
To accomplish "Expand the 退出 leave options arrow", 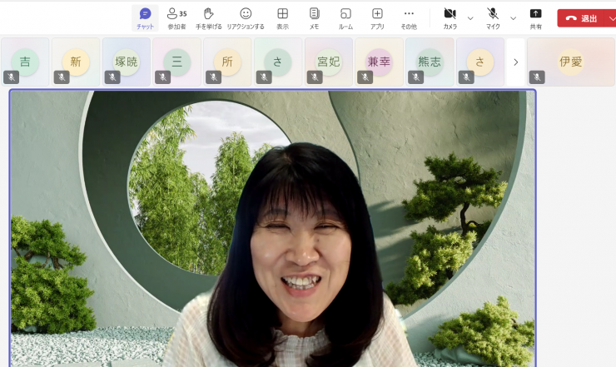I will [611, 18].
